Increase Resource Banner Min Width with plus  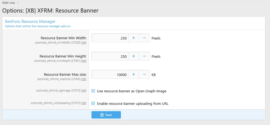[x=133, y=38]
